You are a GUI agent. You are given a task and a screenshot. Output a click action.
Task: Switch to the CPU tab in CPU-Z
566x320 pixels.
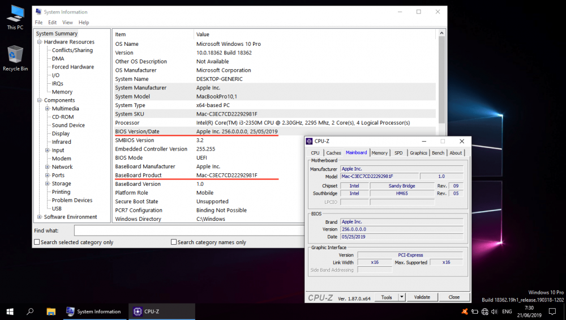315,153
